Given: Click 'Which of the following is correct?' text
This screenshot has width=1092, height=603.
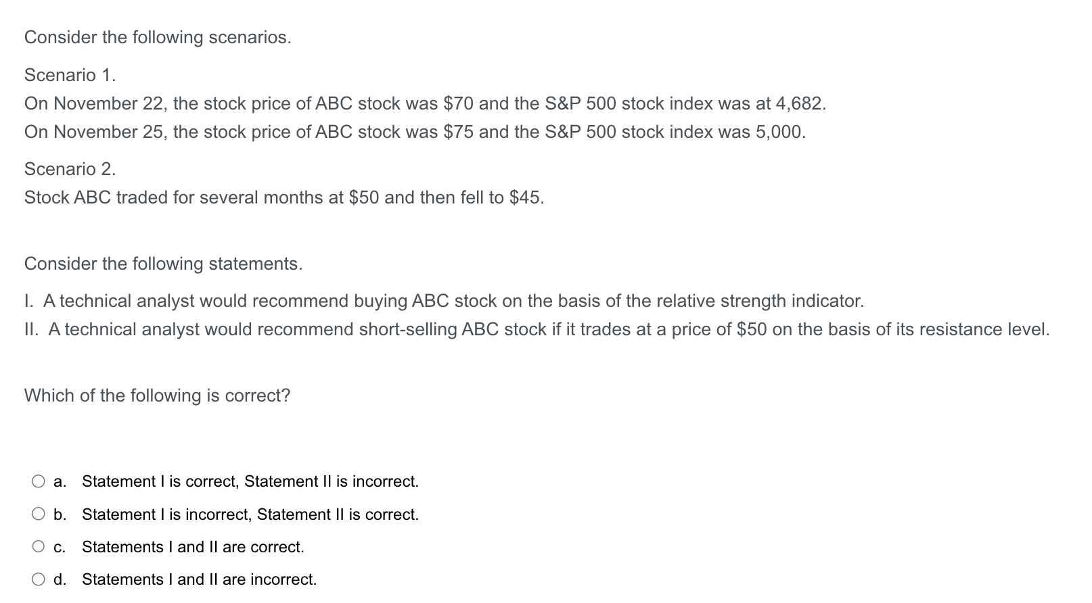Looking at the screenshot, I should click(157, 395).
